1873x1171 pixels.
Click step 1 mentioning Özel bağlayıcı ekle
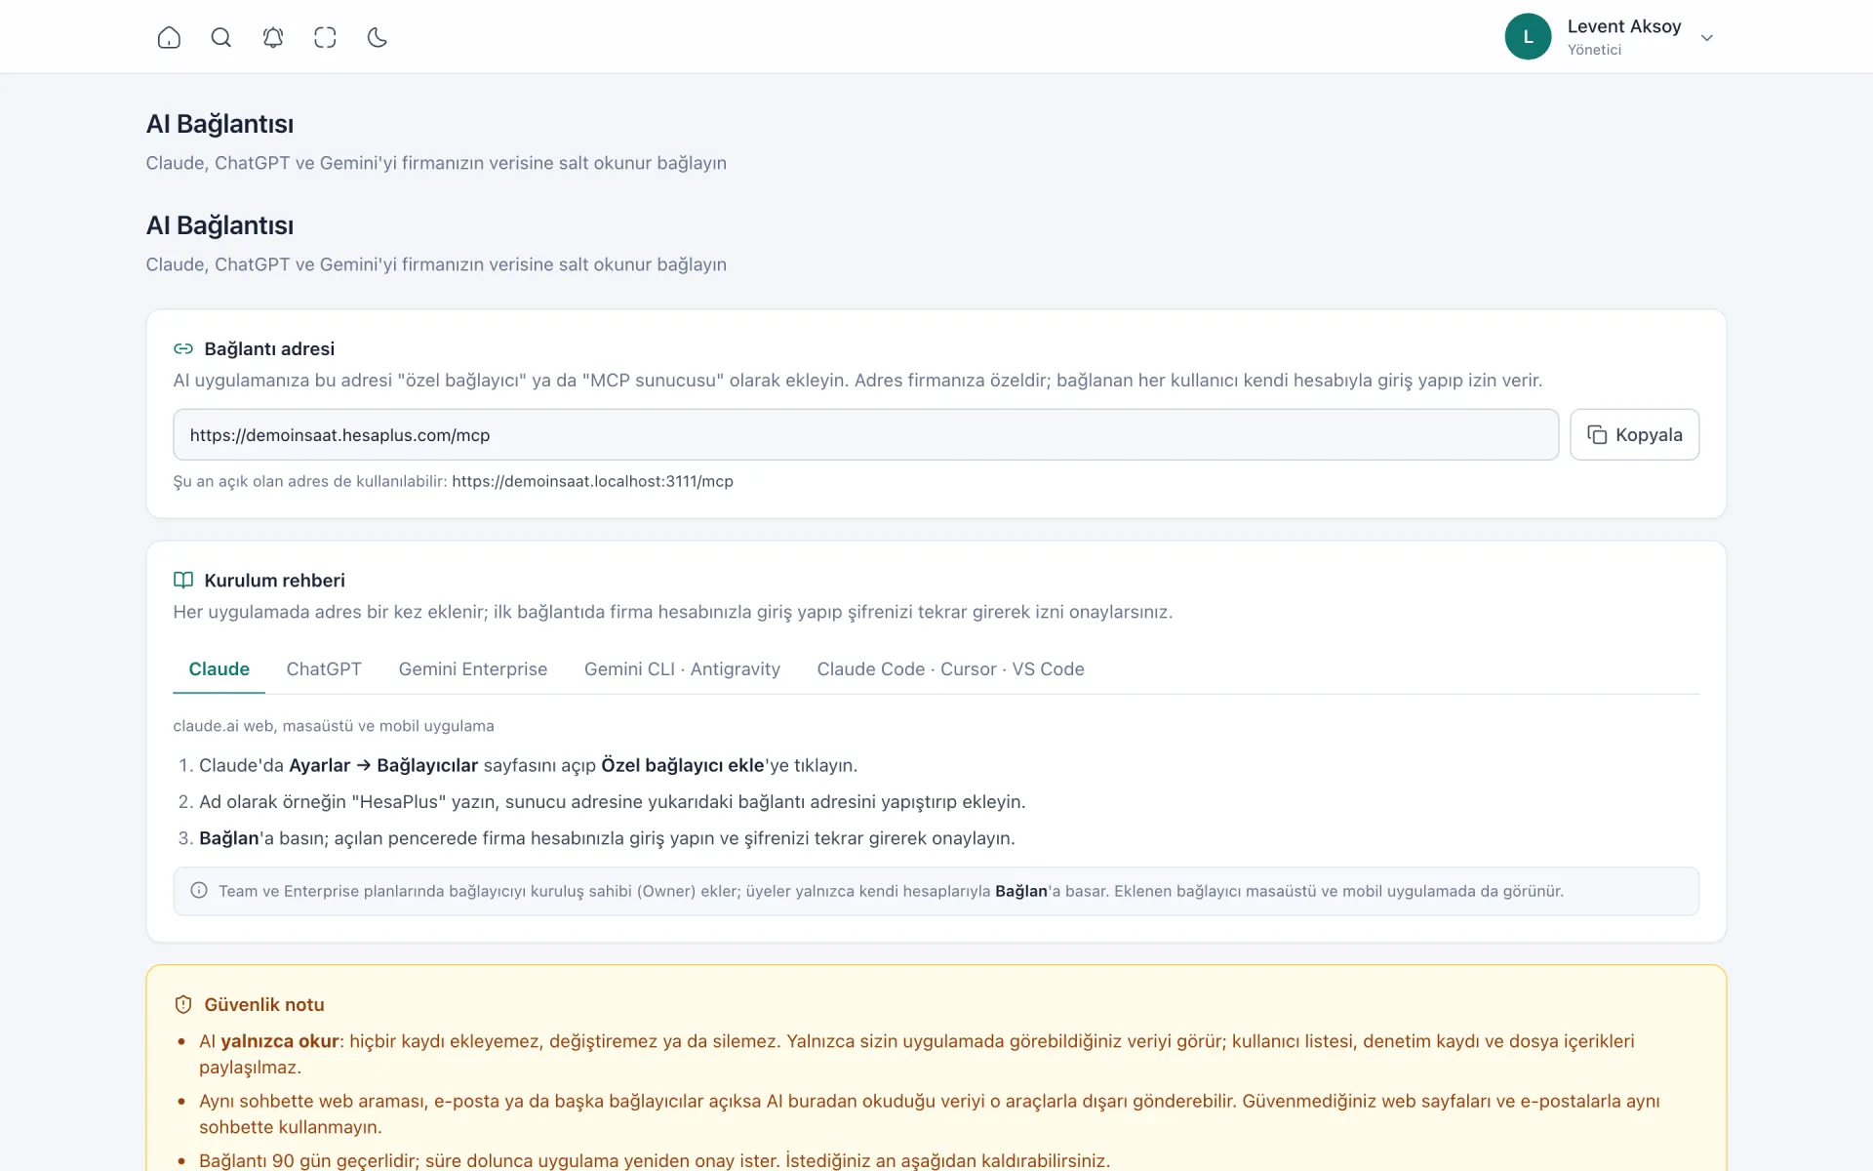tap(528, 765)
